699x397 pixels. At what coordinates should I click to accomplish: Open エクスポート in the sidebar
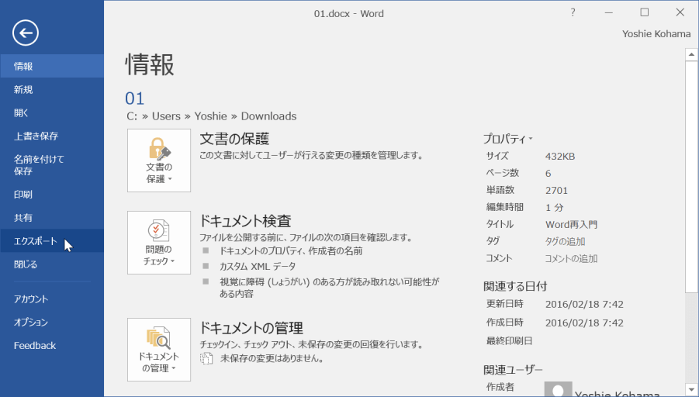pos(52,241)
